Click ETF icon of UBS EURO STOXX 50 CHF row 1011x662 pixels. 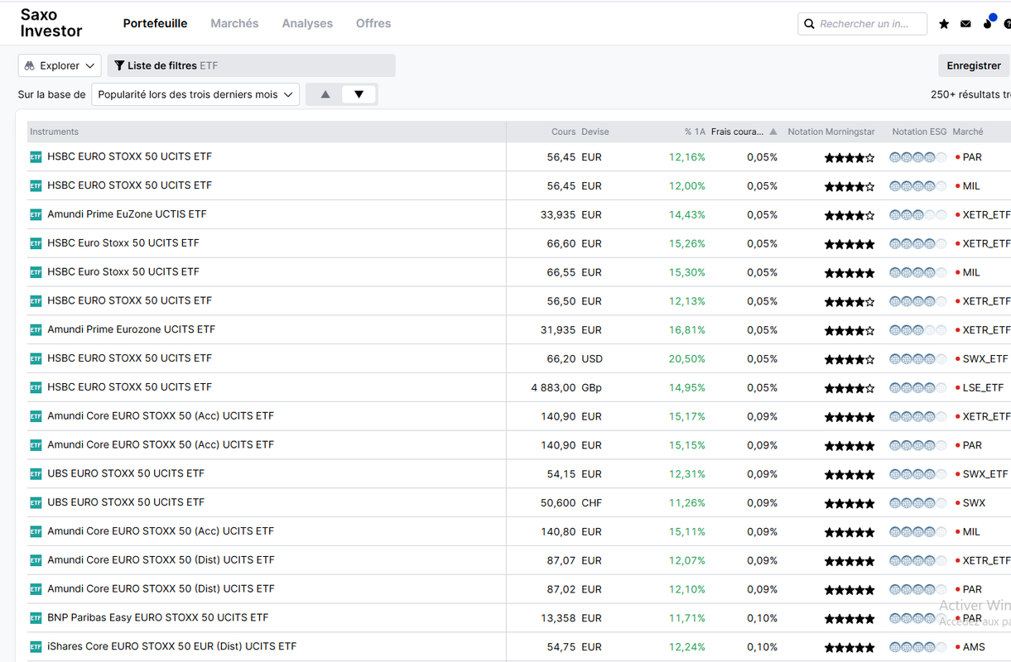[x=36, y=502]
